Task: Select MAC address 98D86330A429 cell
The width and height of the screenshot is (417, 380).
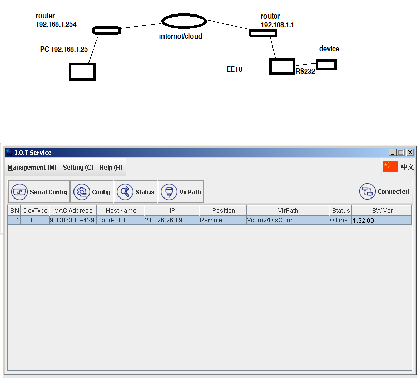Action: coord(72,220)
